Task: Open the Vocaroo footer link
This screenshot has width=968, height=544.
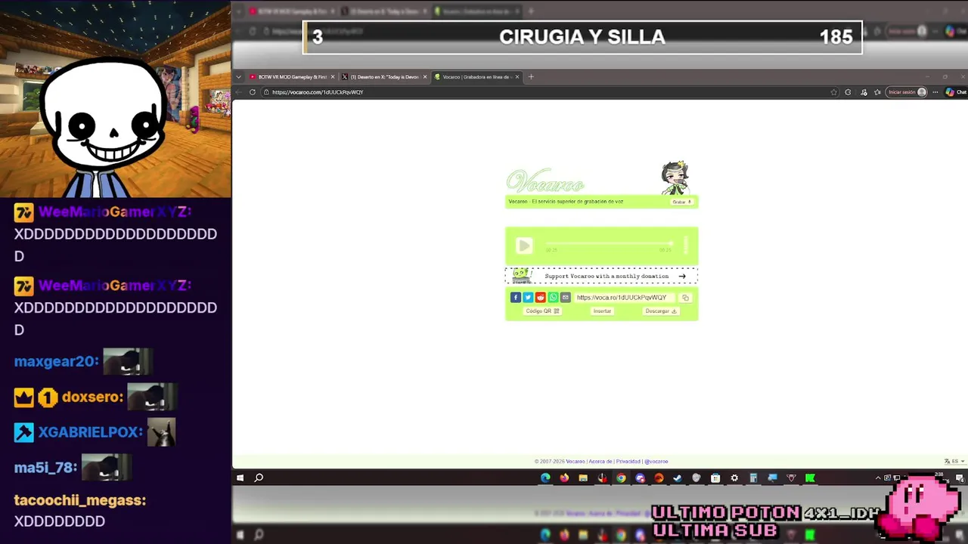Action: 576,462
